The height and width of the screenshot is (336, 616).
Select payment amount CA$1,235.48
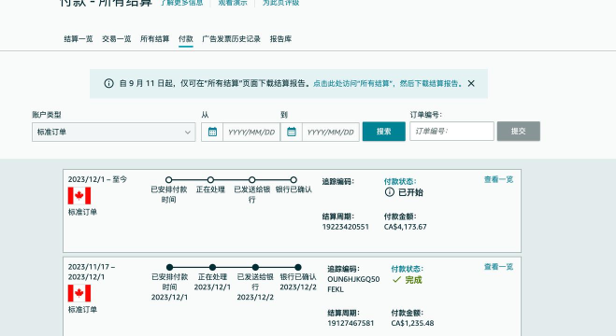point(412,323)
